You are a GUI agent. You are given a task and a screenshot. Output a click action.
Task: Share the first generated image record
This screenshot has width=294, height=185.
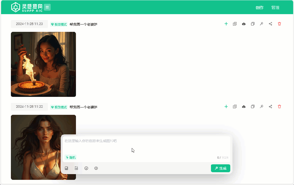270,24
